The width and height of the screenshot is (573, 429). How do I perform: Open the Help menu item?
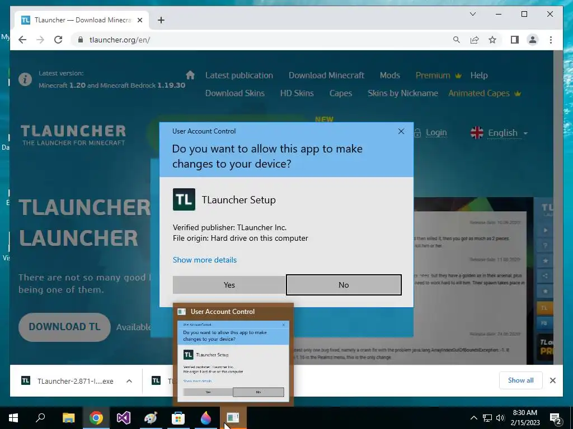click(x=479, y=75)
